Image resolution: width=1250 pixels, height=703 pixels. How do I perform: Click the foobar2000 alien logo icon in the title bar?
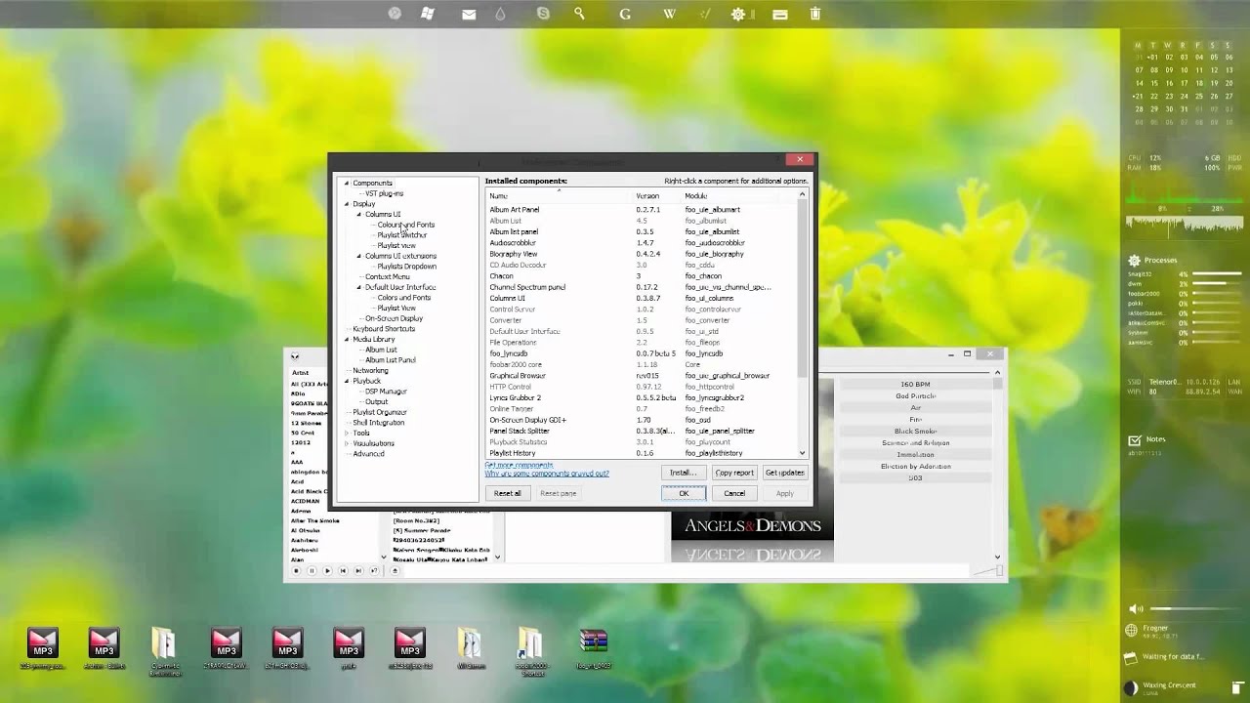(295, 355)
